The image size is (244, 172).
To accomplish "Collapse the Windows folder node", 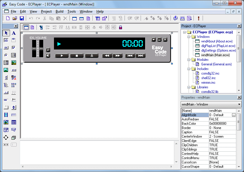I will point(189,37).
